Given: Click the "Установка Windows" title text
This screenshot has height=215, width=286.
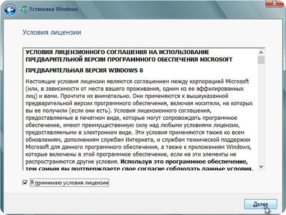Looking at the screenshot, I should [x=53, y=9].
